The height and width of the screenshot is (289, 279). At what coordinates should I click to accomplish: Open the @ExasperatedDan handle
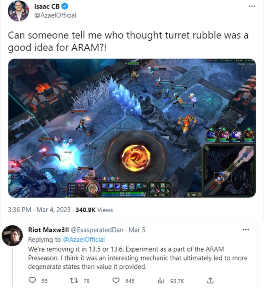pyautogui.click(x=97, y=230)
